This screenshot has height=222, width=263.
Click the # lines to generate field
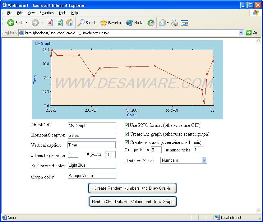coord(73,154)
